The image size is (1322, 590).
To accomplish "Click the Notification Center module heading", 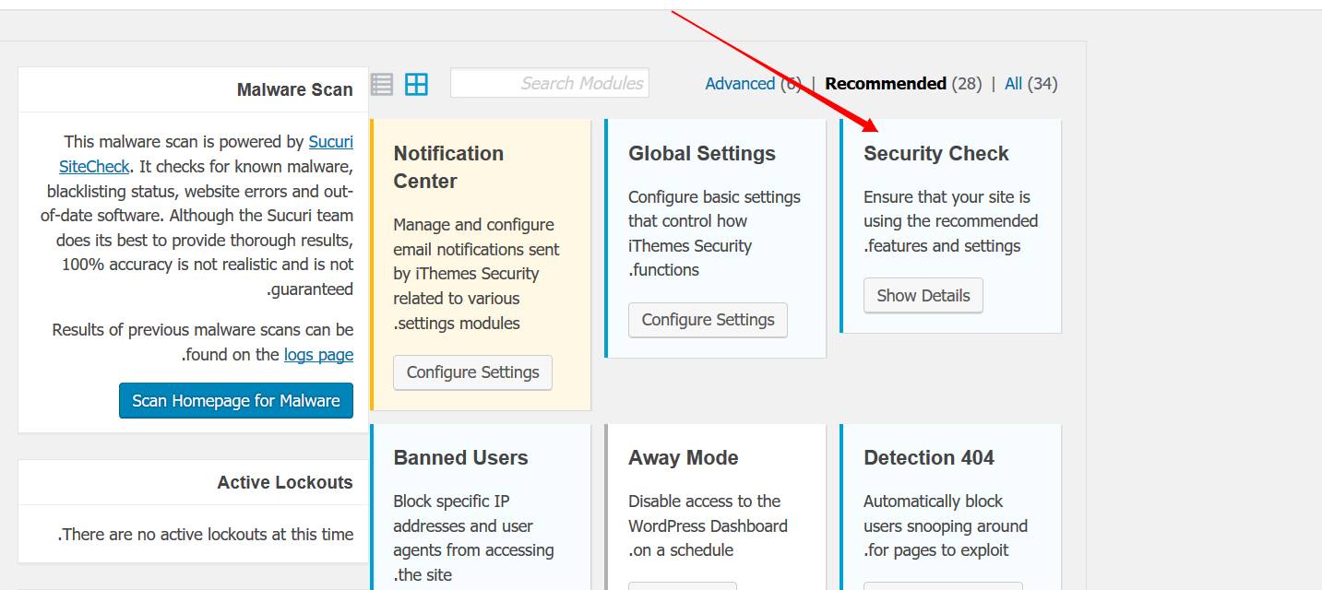I will click(448, 167).
